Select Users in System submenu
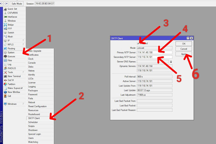The height and width of the screenshot is (144, 216). click(40, 138)
